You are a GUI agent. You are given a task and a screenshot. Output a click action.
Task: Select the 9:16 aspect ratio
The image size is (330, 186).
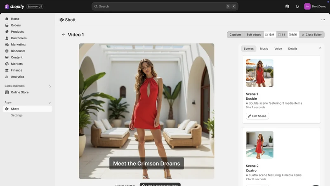pyautogui.click(x=293, y=35)
